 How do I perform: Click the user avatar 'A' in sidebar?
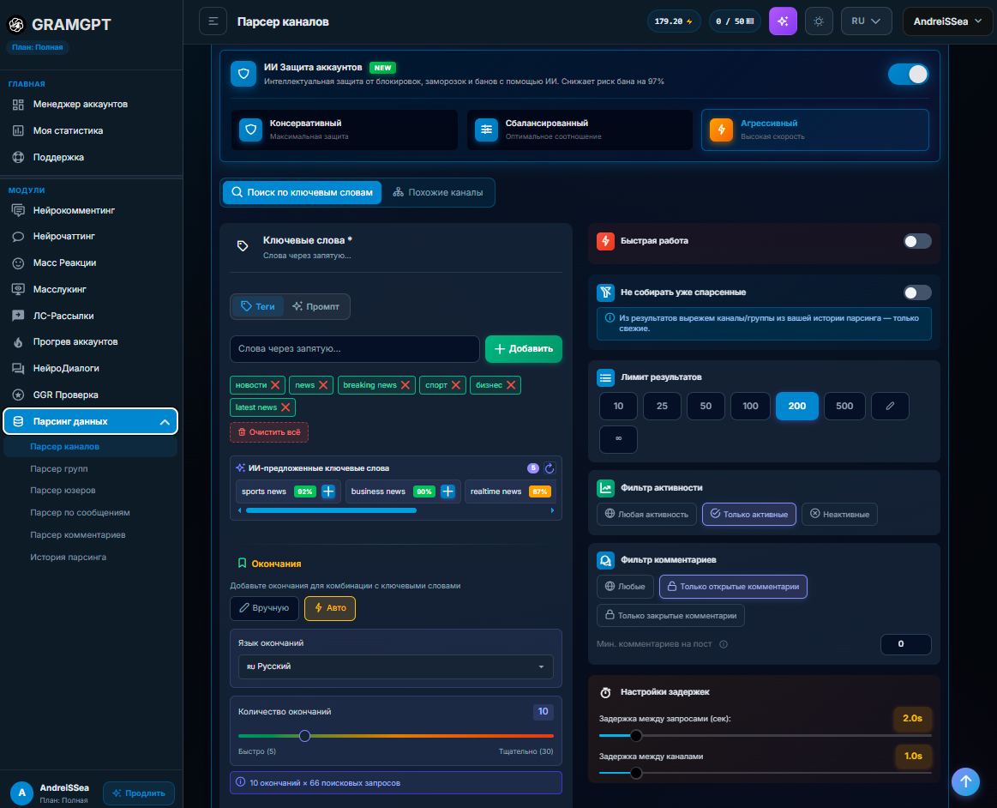click(x=21, y=793)
